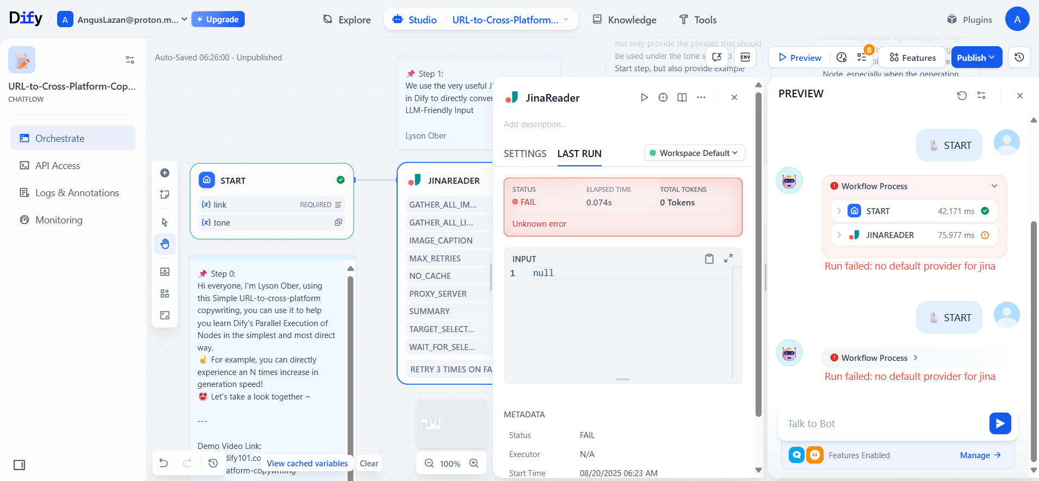Open the preview settings sliders icon
The image size is (1039, 481).
coord(981,96)
